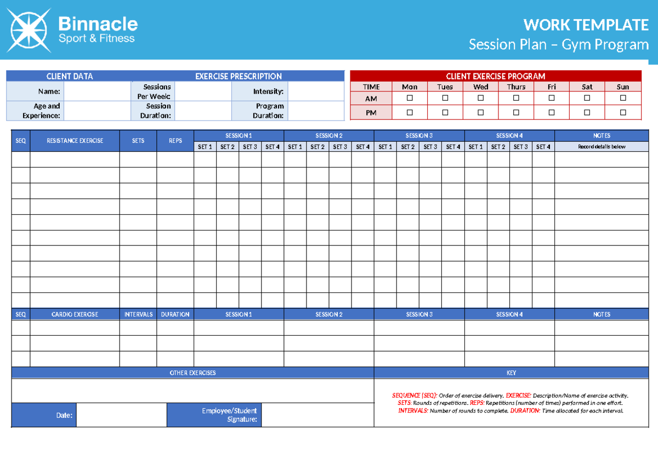
Task: Select the KEY header bar
Action: pyautogui.click(x=512, y=372)
